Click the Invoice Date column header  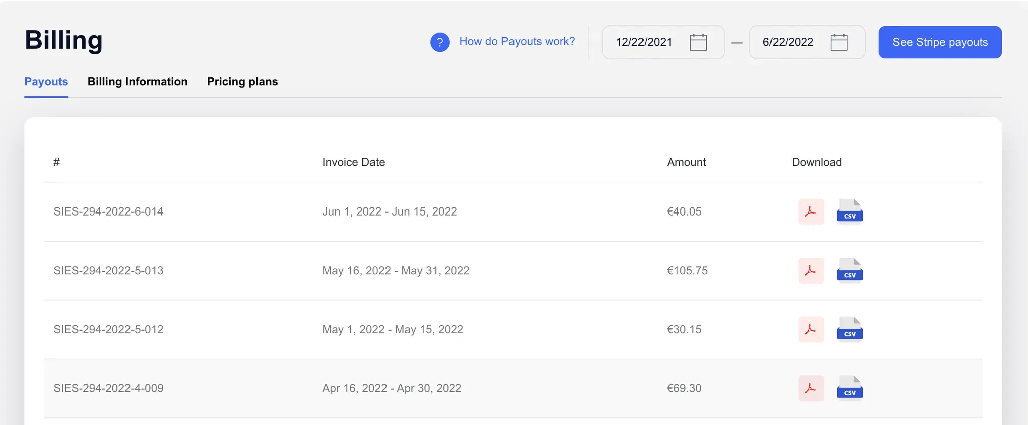pos(353,162)
